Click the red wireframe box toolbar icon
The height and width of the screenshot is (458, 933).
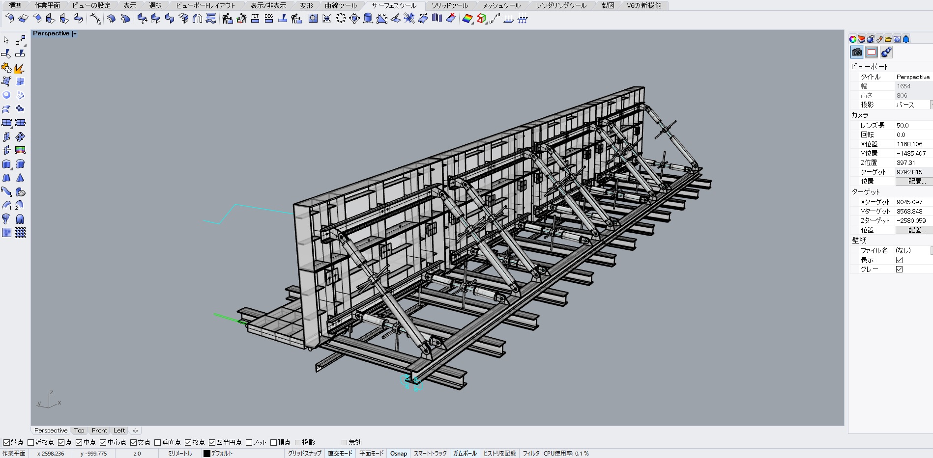[481, 19]
